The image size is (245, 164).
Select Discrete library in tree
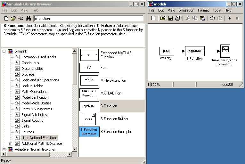(28, 74)
